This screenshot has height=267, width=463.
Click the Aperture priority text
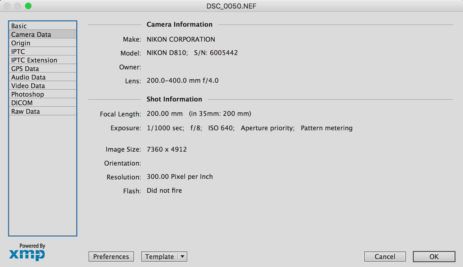(x=268, y=128)
